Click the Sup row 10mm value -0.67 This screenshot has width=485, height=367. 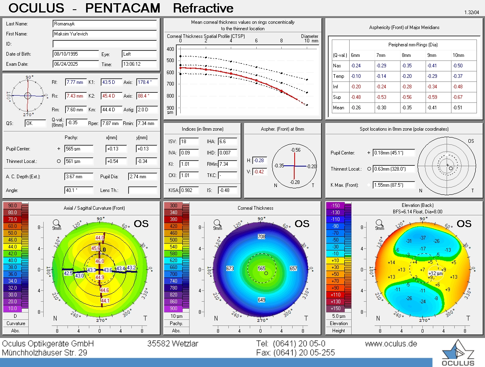coord(457,97)
